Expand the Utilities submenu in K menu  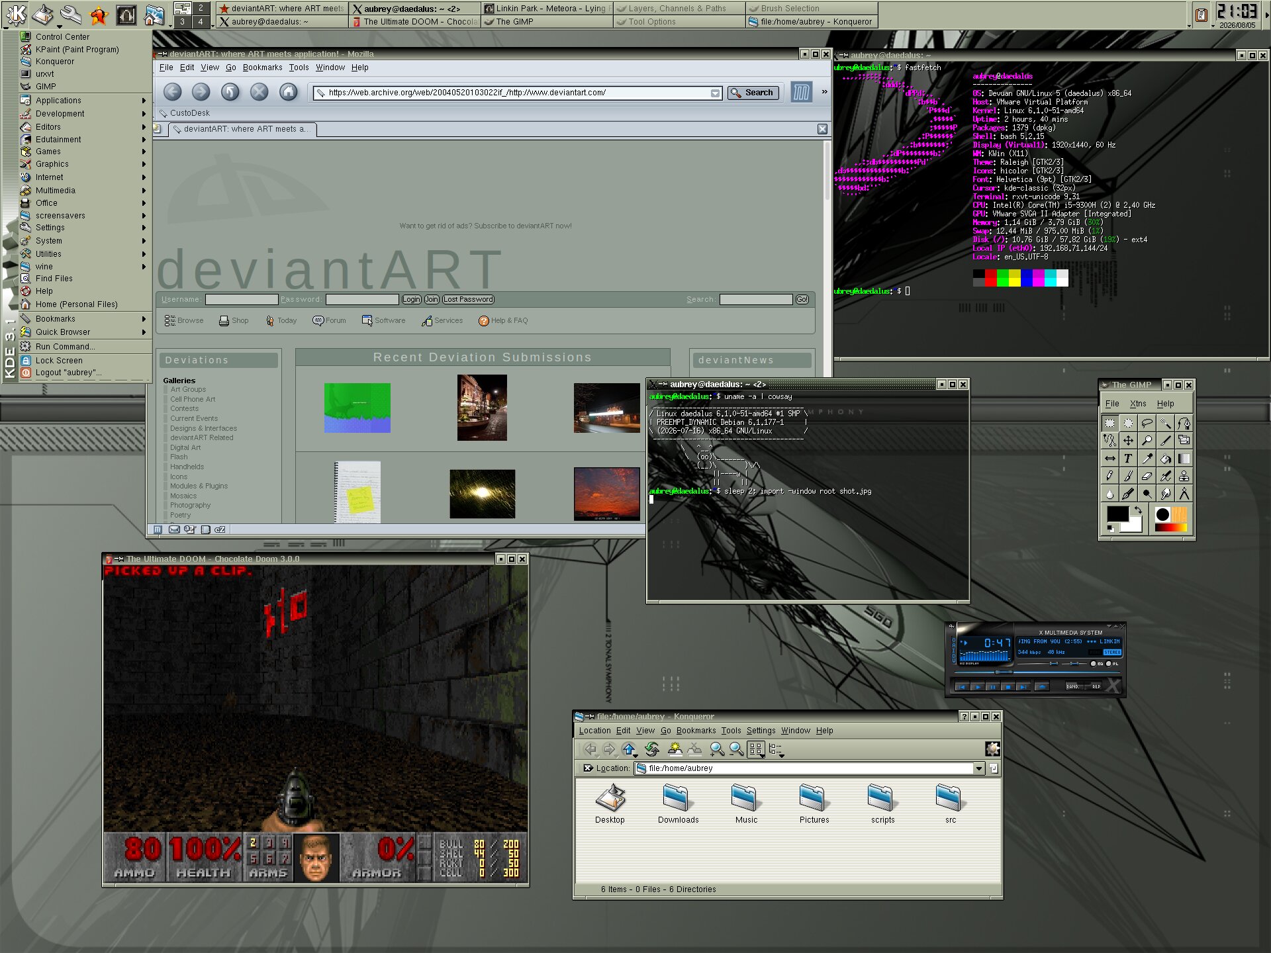83,254
